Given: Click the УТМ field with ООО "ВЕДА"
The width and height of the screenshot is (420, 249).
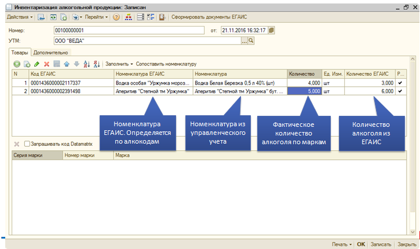Looking at the screenshot, I should (147, 41).
